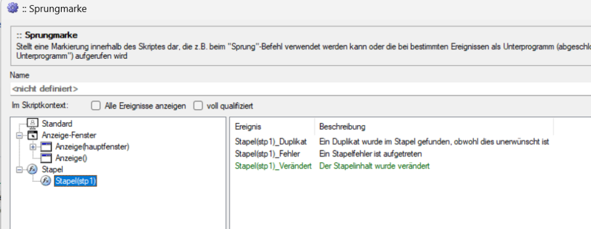Click the Beschreibung column header
The image size is (591, 229).
[x=342, y=126]
